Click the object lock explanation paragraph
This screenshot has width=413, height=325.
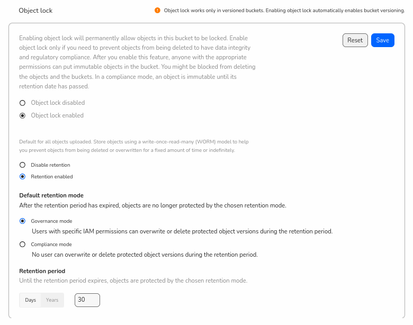[x=138, y=62]
